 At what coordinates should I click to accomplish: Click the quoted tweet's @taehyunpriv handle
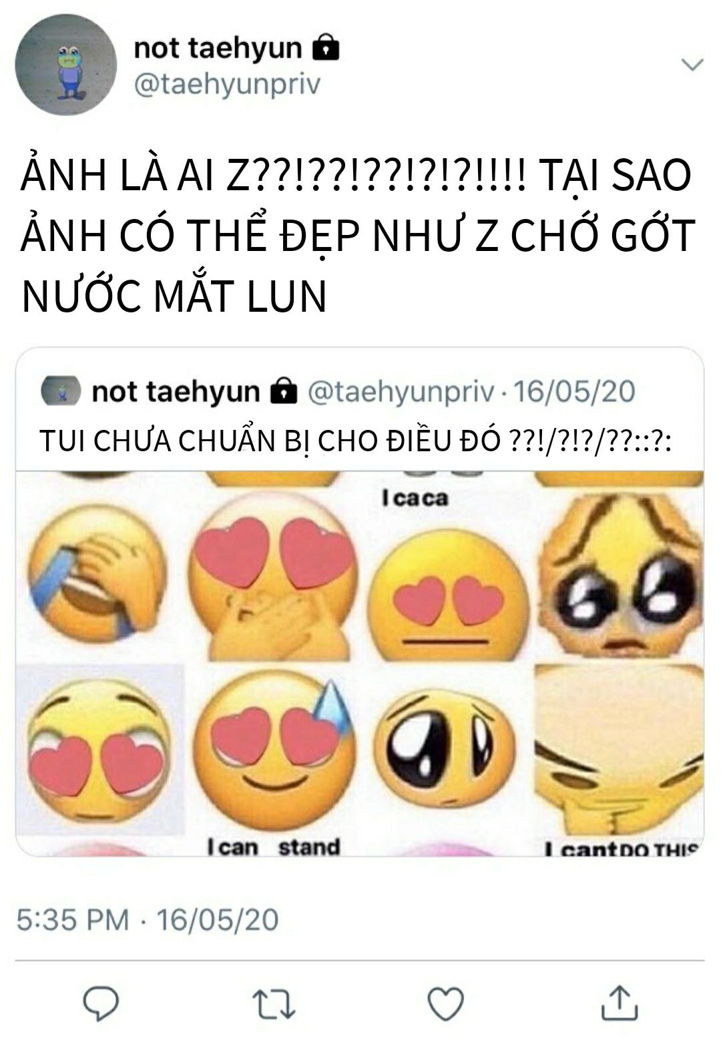coord(401,392)
